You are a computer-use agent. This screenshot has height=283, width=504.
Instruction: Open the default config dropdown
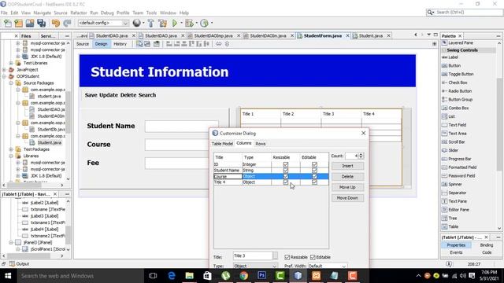(125, 23)
